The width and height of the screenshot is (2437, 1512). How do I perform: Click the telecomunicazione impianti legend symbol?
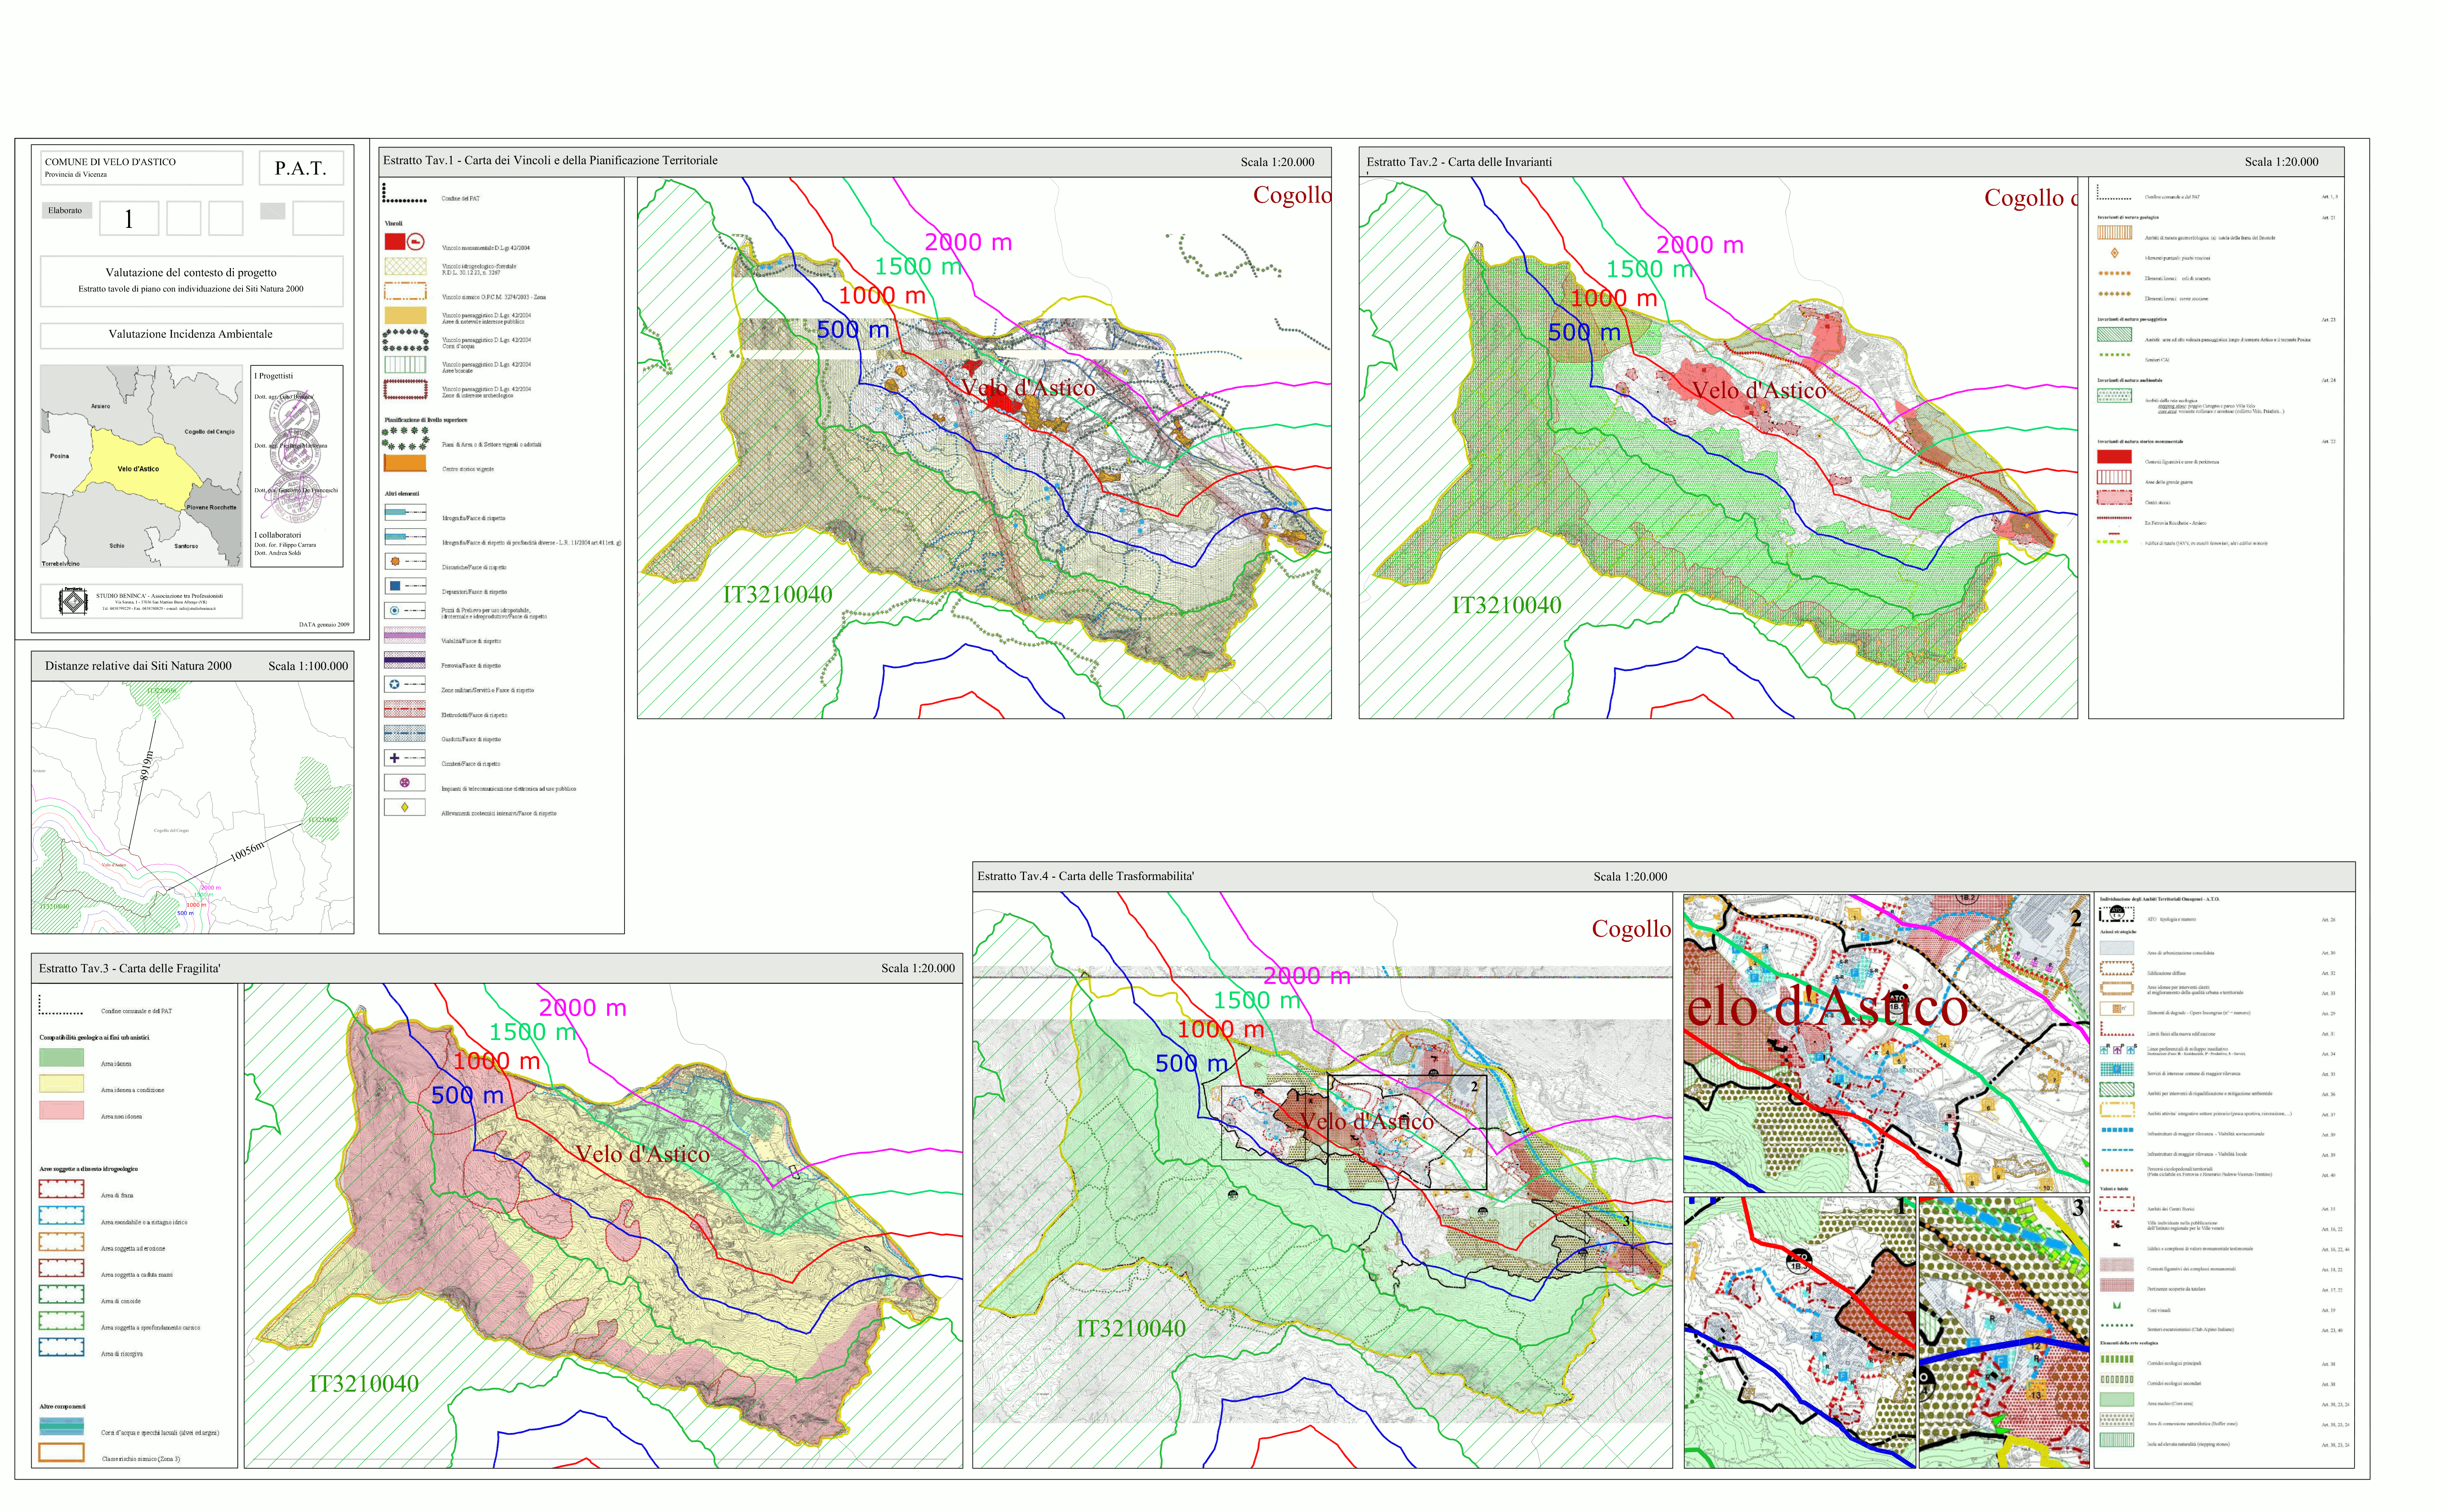point(405,783)
